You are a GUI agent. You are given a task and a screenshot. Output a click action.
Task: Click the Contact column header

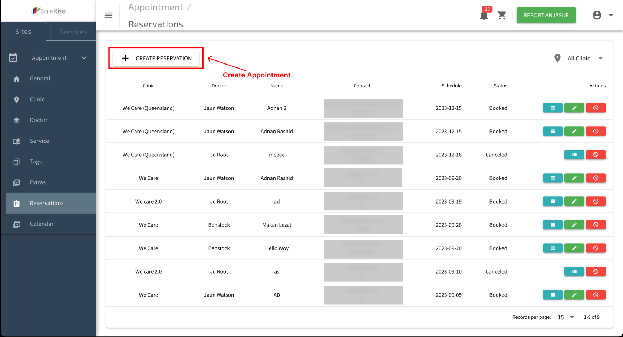click(x=362, y=86)
